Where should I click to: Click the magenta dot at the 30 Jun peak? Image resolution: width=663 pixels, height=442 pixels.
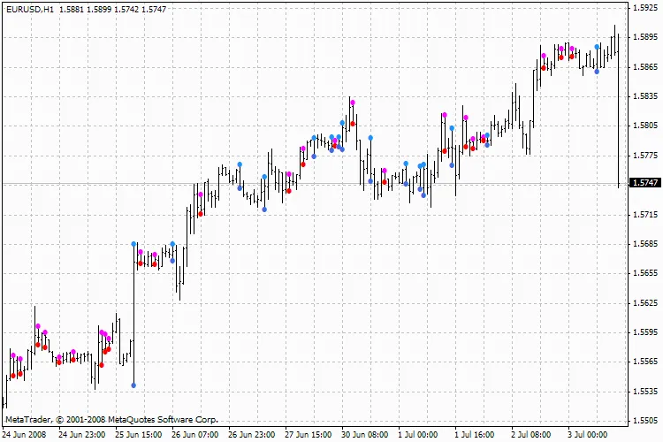tap(353, 103)
